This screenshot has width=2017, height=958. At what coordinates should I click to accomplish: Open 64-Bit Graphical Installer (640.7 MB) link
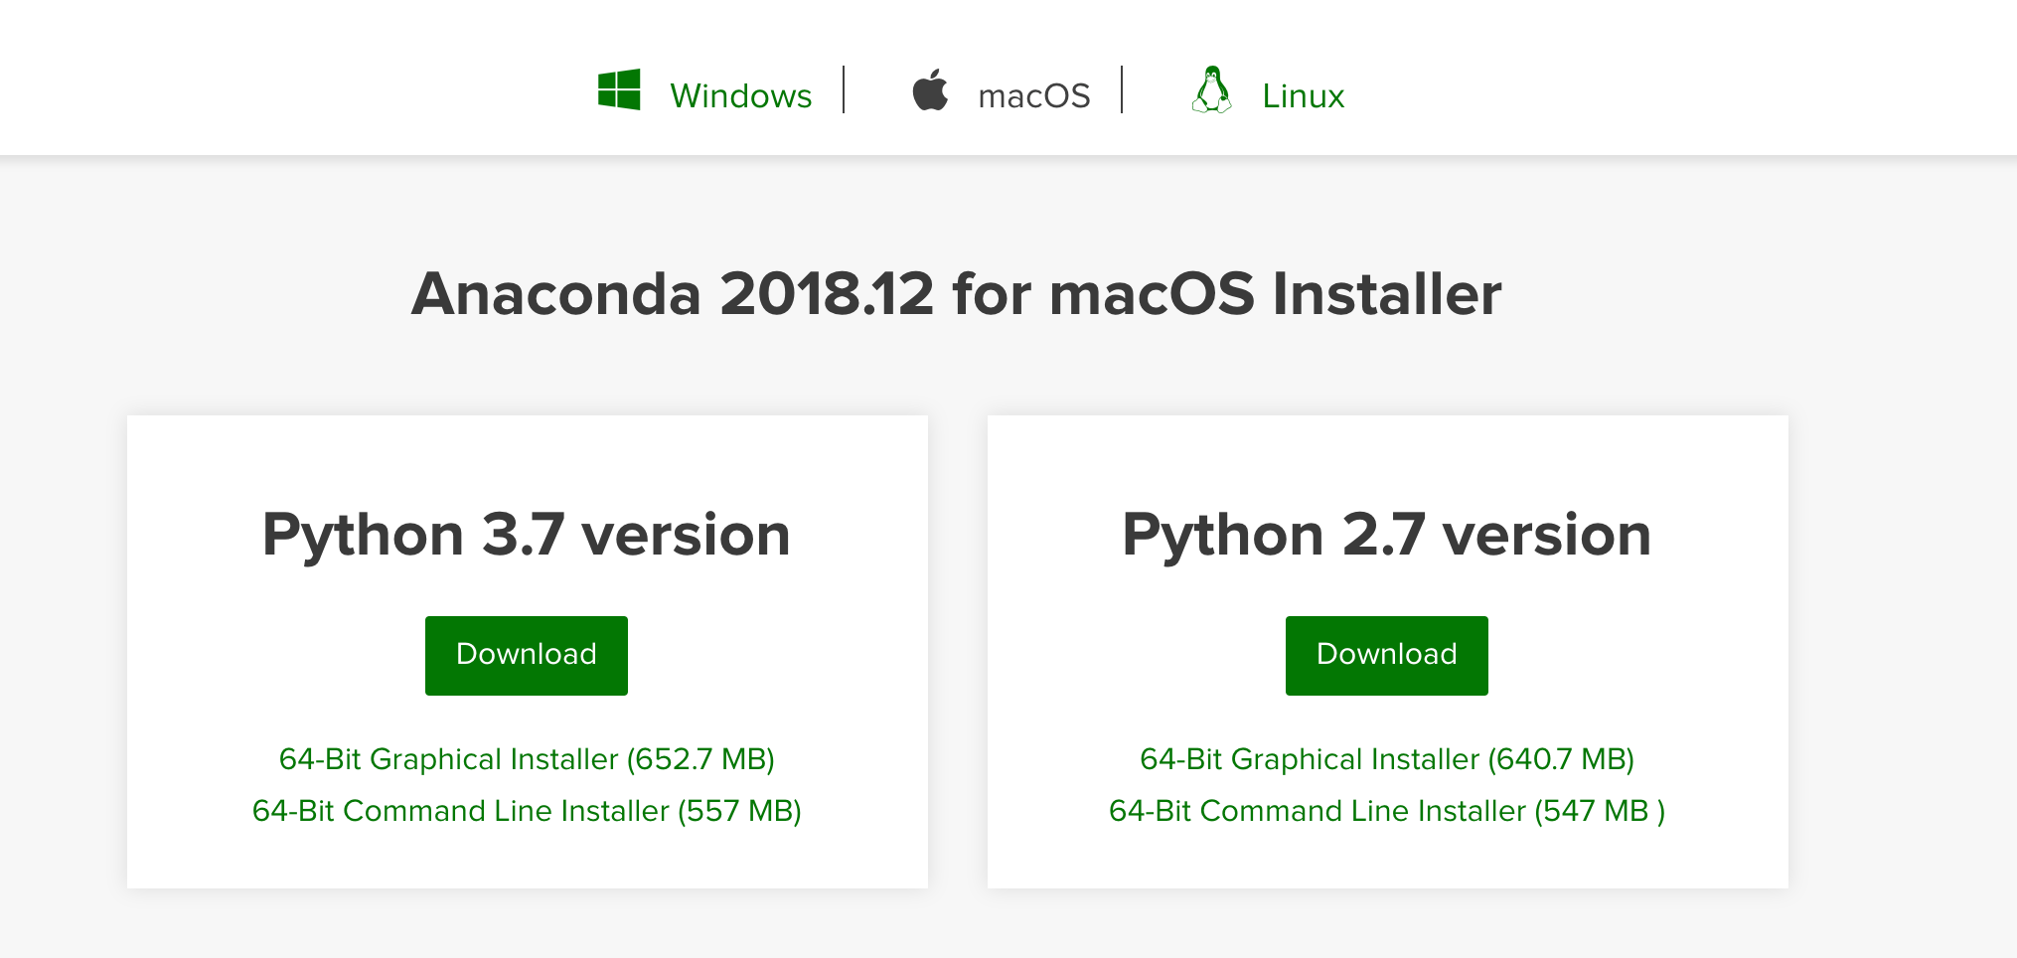(1387, 759)
